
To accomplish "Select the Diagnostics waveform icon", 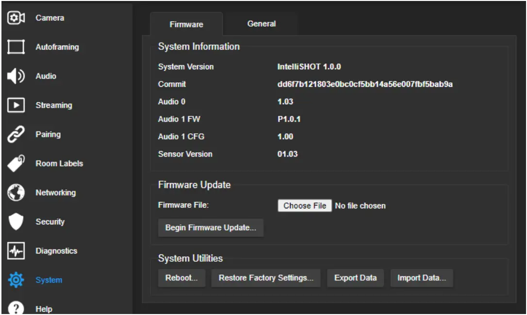I will [x=16, y=251].
